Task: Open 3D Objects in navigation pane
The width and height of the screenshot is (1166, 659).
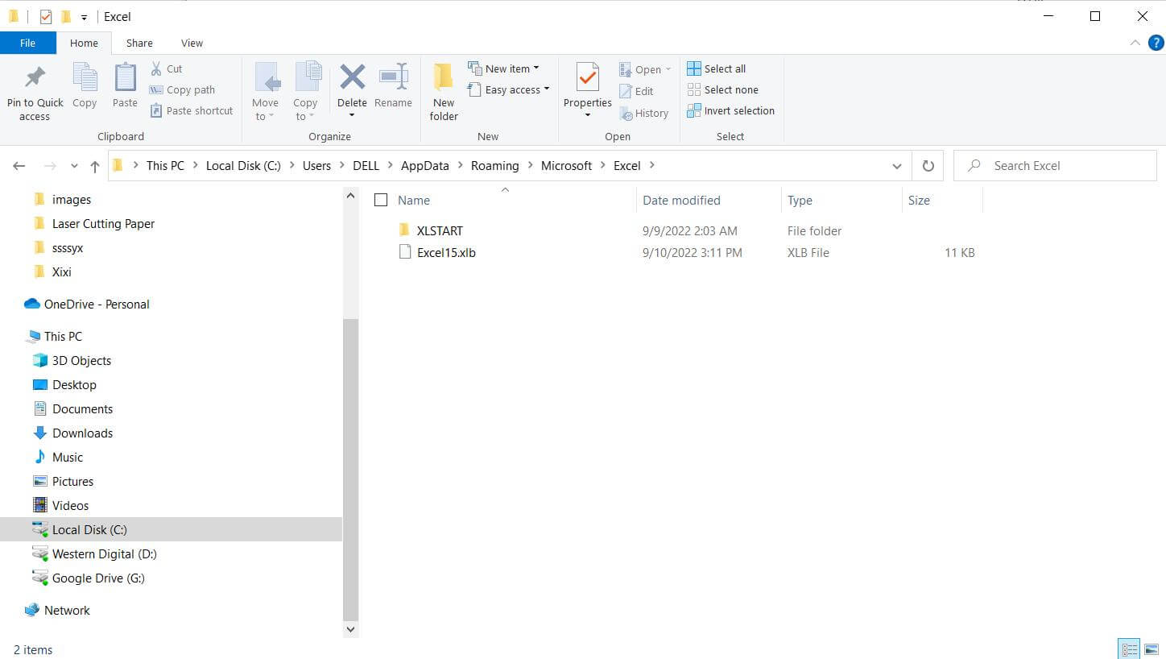Action: coord(81,360)
